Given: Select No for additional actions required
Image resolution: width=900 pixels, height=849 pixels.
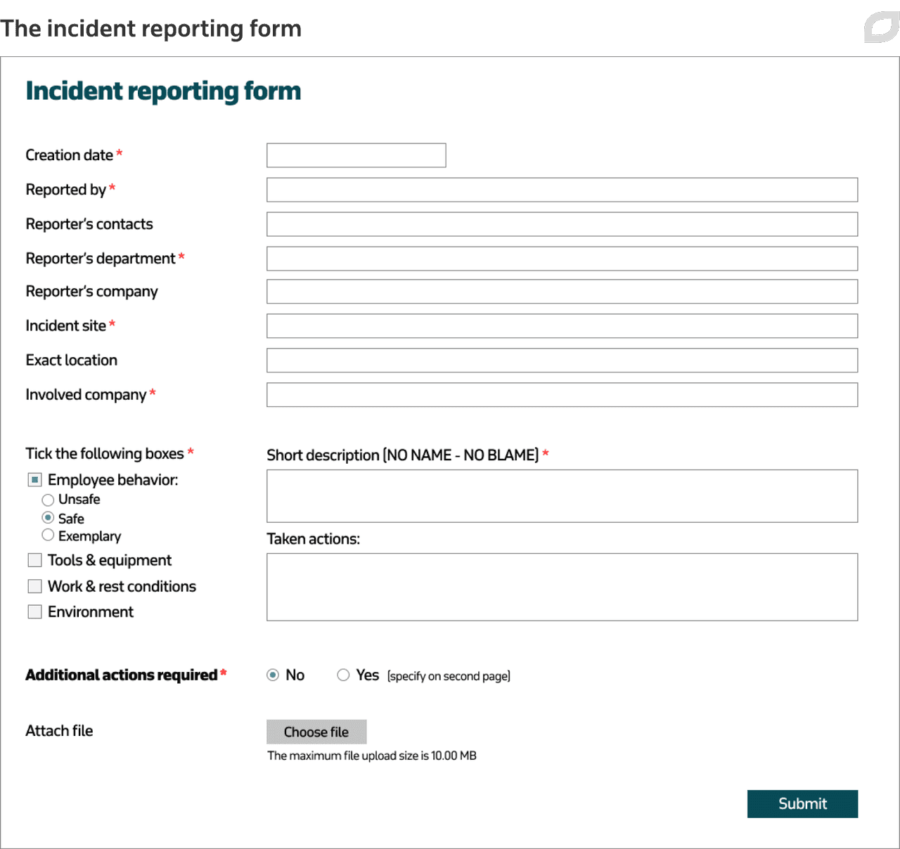Looking at the screenshot, I should coord(274,675).
